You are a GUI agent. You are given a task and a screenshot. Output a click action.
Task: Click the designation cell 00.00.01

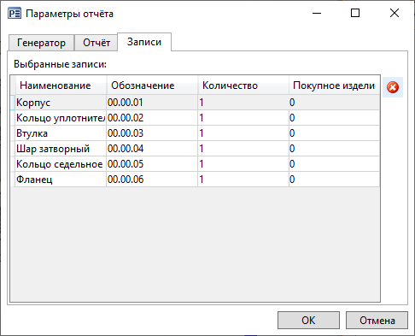click(x=152, y=103)
